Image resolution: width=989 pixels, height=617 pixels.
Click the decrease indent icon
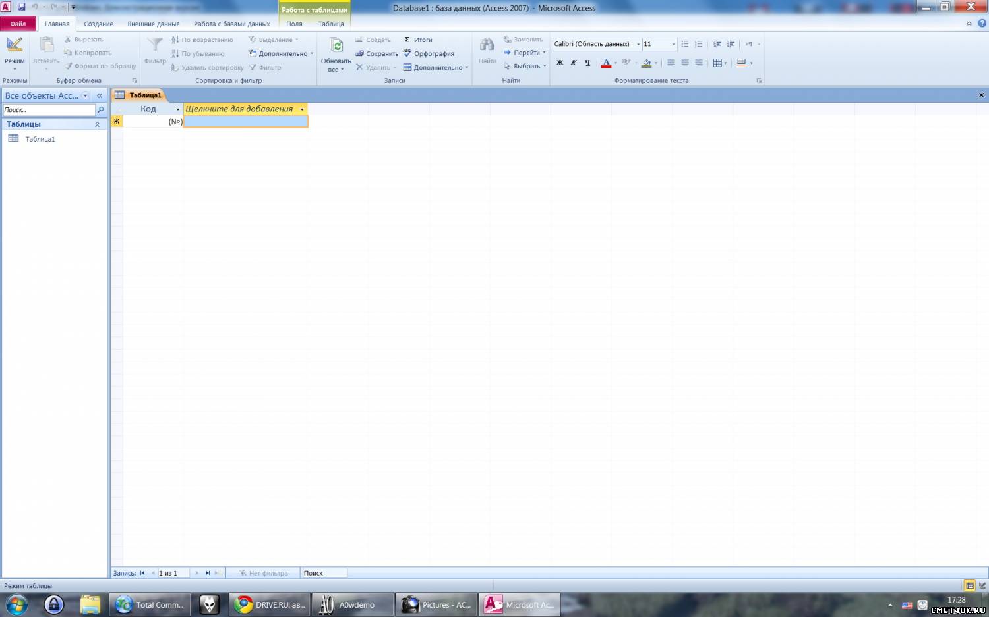tap(717, 44)
